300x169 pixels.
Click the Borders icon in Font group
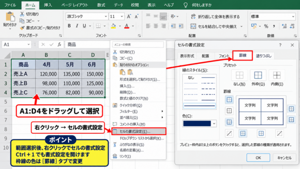[x=98, y=26]
